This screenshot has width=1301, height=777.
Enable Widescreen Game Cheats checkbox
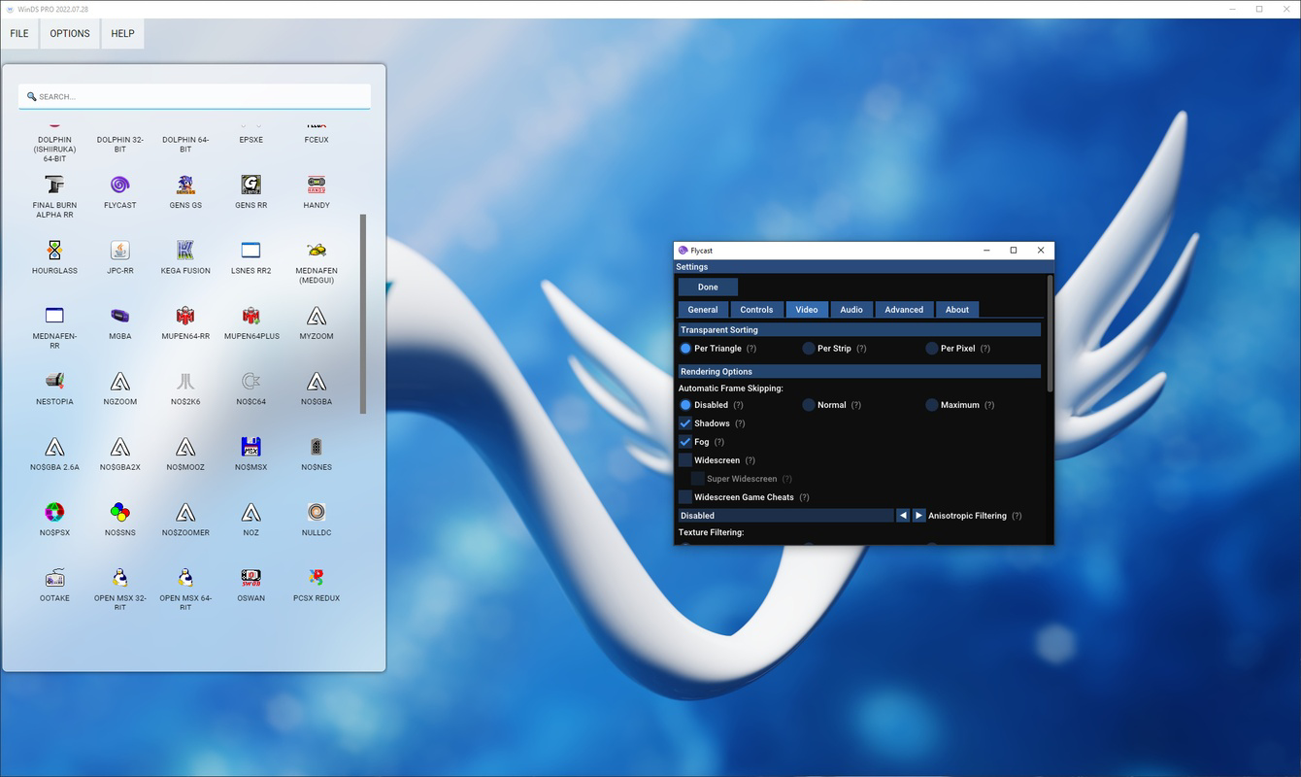click(x=685, y=497)
